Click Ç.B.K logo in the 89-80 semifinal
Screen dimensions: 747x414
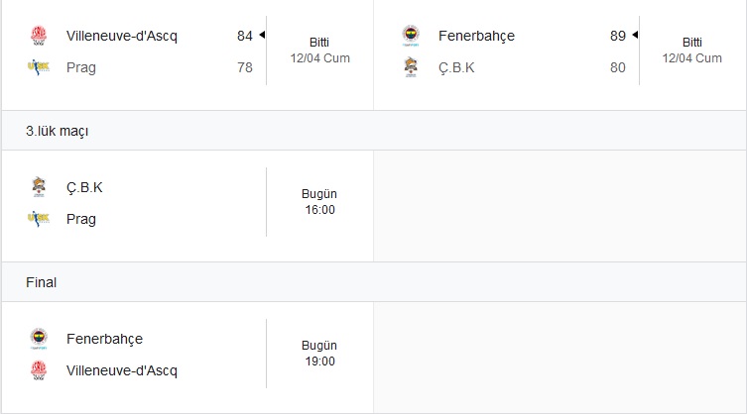[411, 67]
